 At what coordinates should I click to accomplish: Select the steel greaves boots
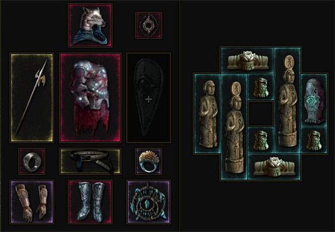pyautogui.click(x=90, y=202)
